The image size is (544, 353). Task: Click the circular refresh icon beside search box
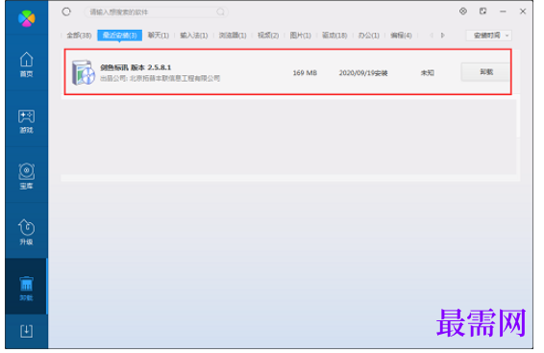(x=66, y=12)
